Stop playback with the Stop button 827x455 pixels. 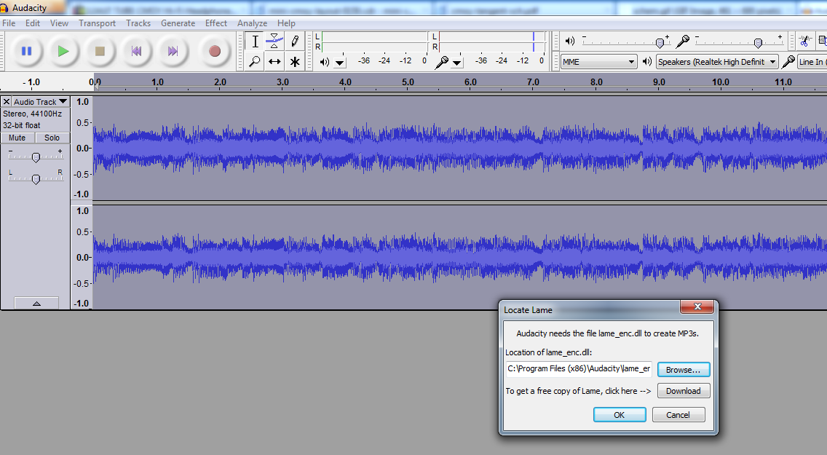click(100, 51)
